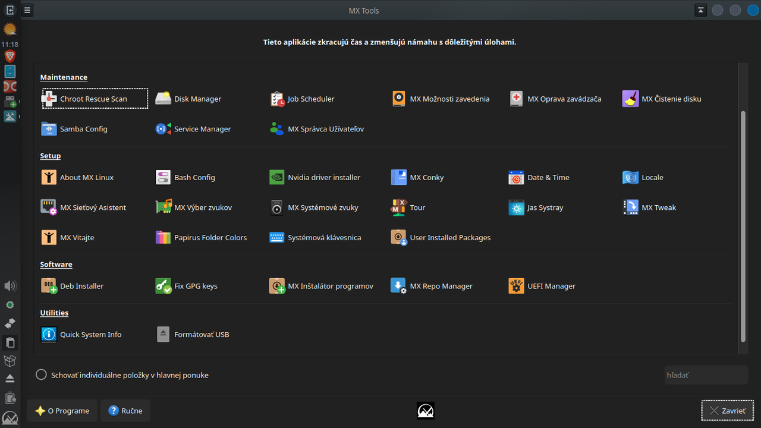The height and width of the screenshot is (428, 761).
Task: Click the vertical scrollbar of tools list
Action: (x=743, y=226)
